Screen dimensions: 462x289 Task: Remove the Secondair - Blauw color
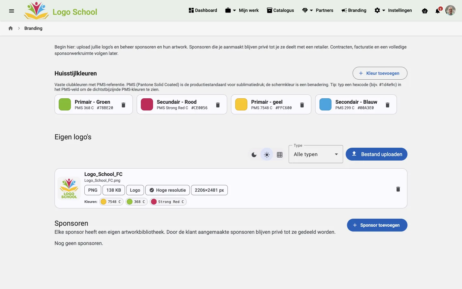tap(388, 105)
